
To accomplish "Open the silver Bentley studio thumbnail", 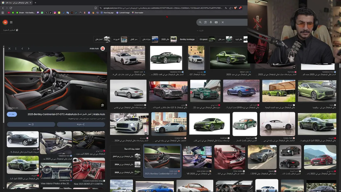I will (x=128, y=91).
